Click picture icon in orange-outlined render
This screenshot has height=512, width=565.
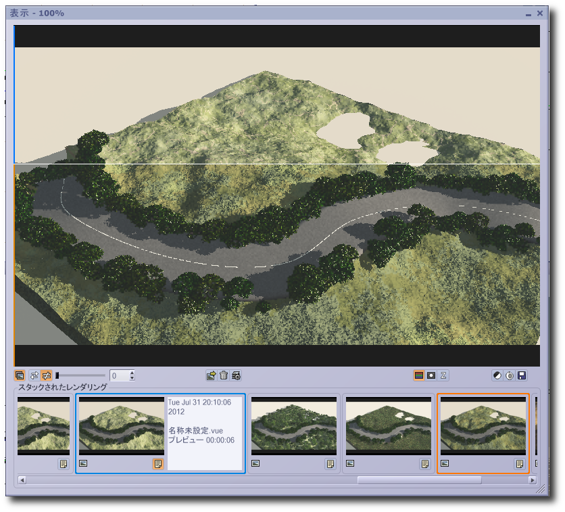click(x=445, y=463)
